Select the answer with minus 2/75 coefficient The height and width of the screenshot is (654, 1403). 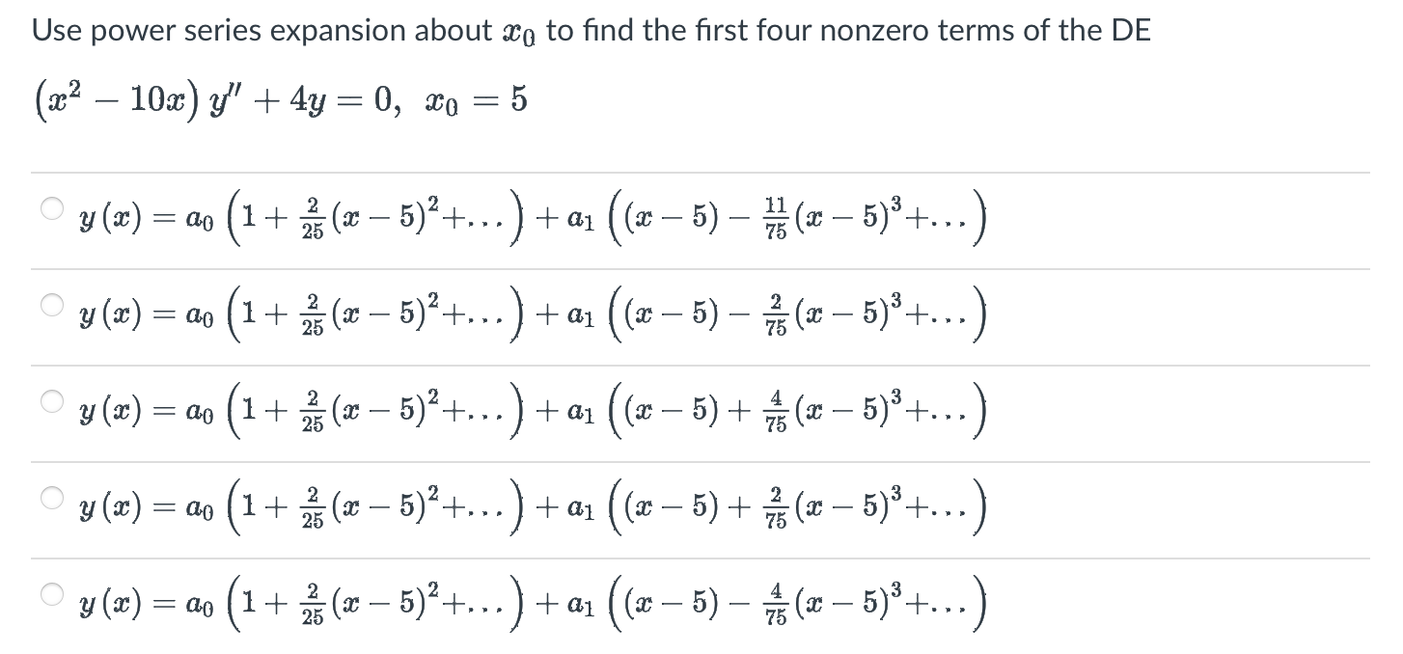(53, 304)
